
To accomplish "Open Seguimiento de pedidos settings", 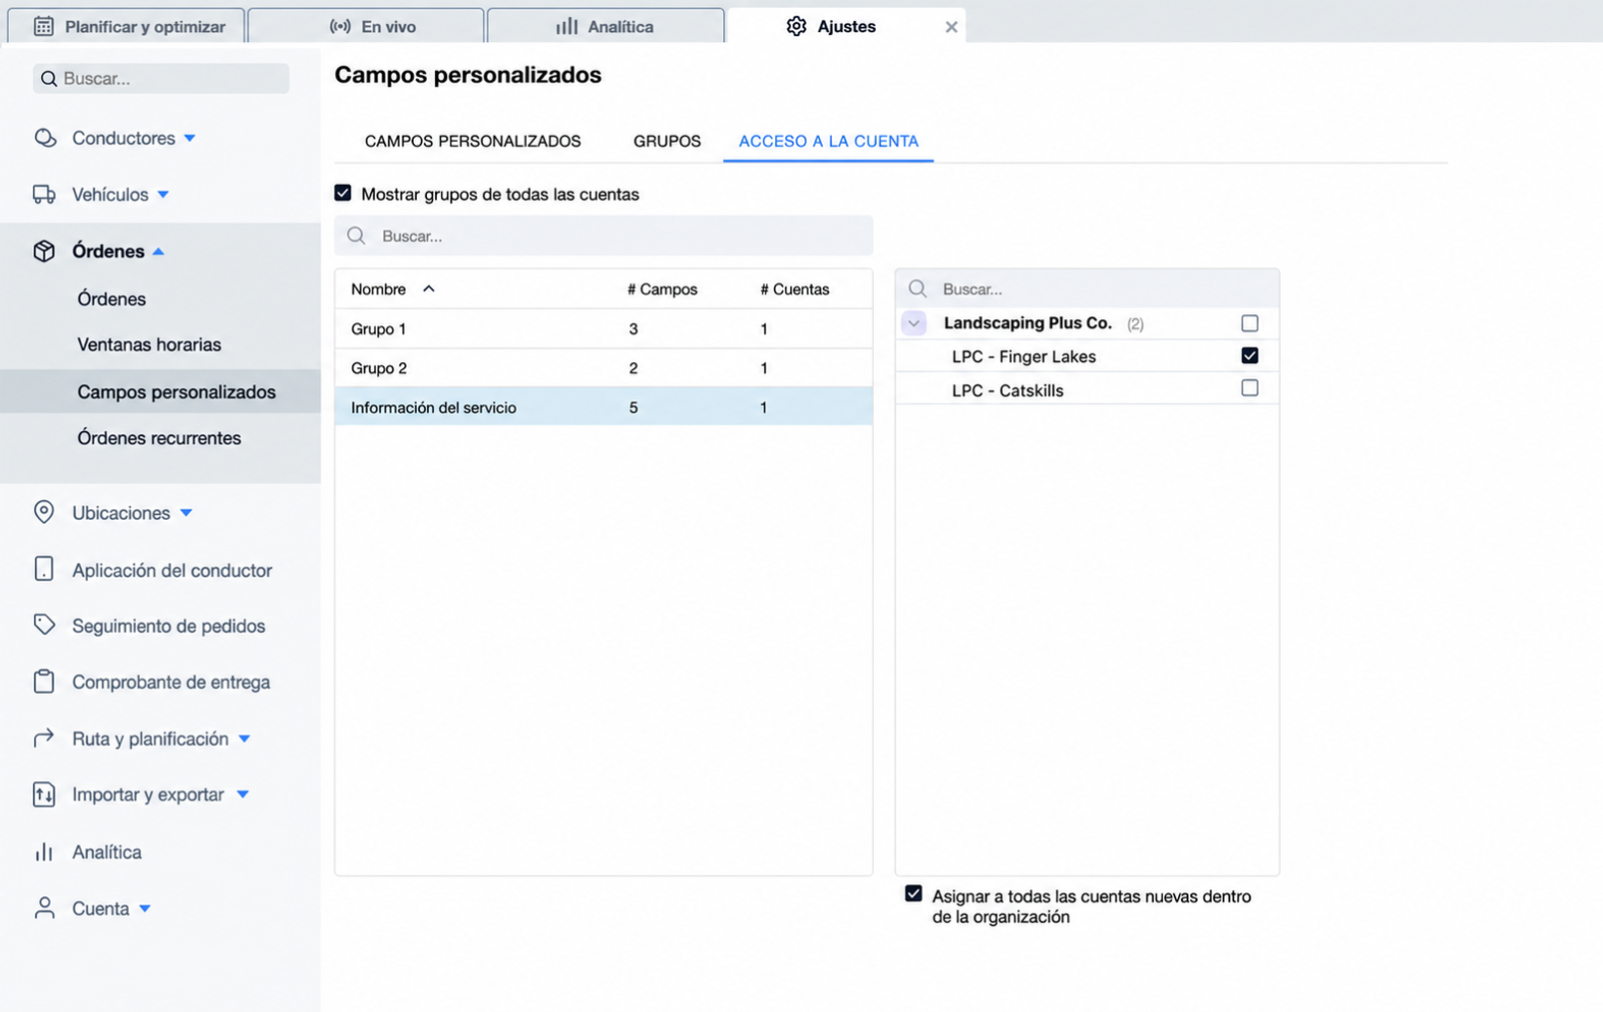I will (x=169, y=626).
